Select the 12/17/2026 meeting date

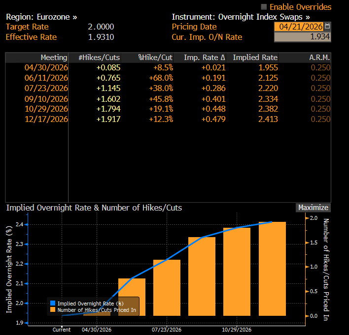click(46, 119)
